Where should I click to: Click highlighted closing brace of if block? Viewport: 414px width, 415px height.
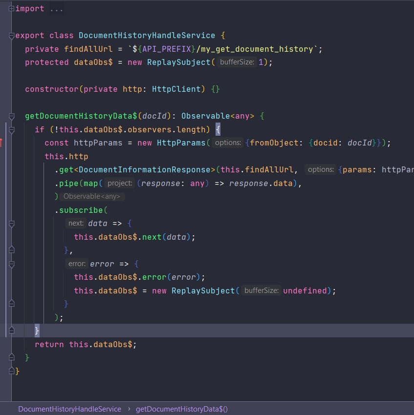37,331
